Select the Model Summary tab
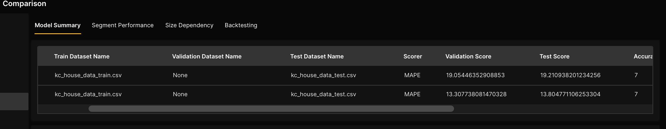This screenshot has width=666, height=129. click(x=57, y=25)
